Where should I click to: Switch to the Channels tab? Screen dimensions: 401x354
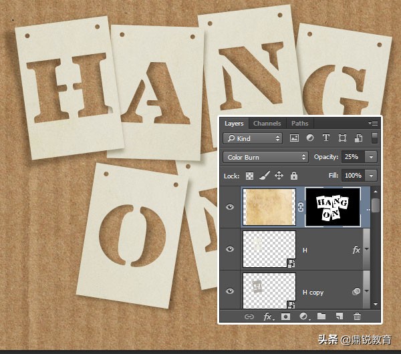(267, 124)
